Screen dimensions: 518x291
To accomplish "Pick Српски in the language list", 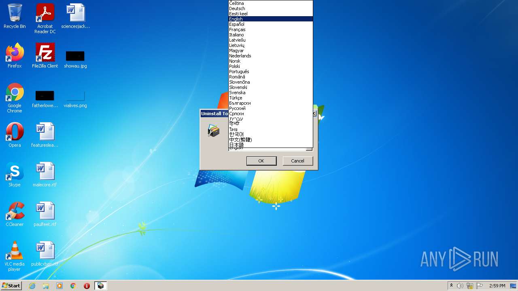I will click(x=271, y=114).
